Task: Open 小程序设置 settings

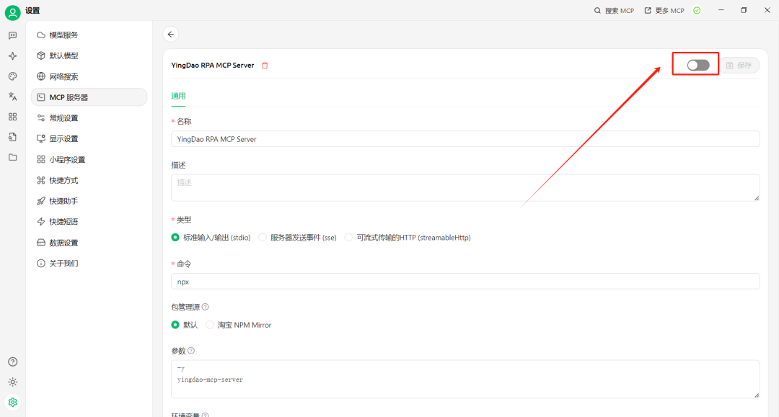Action: click(x=89, y=160)
